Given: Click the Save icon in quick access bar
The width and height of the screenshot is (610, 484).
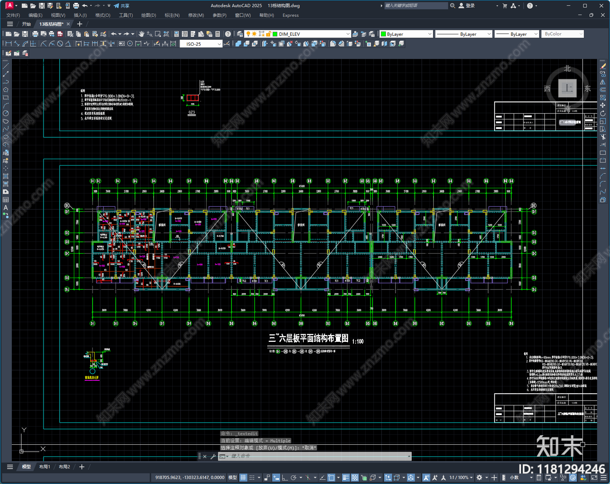Looking at the screenshot, I should [x=42, y=6].
